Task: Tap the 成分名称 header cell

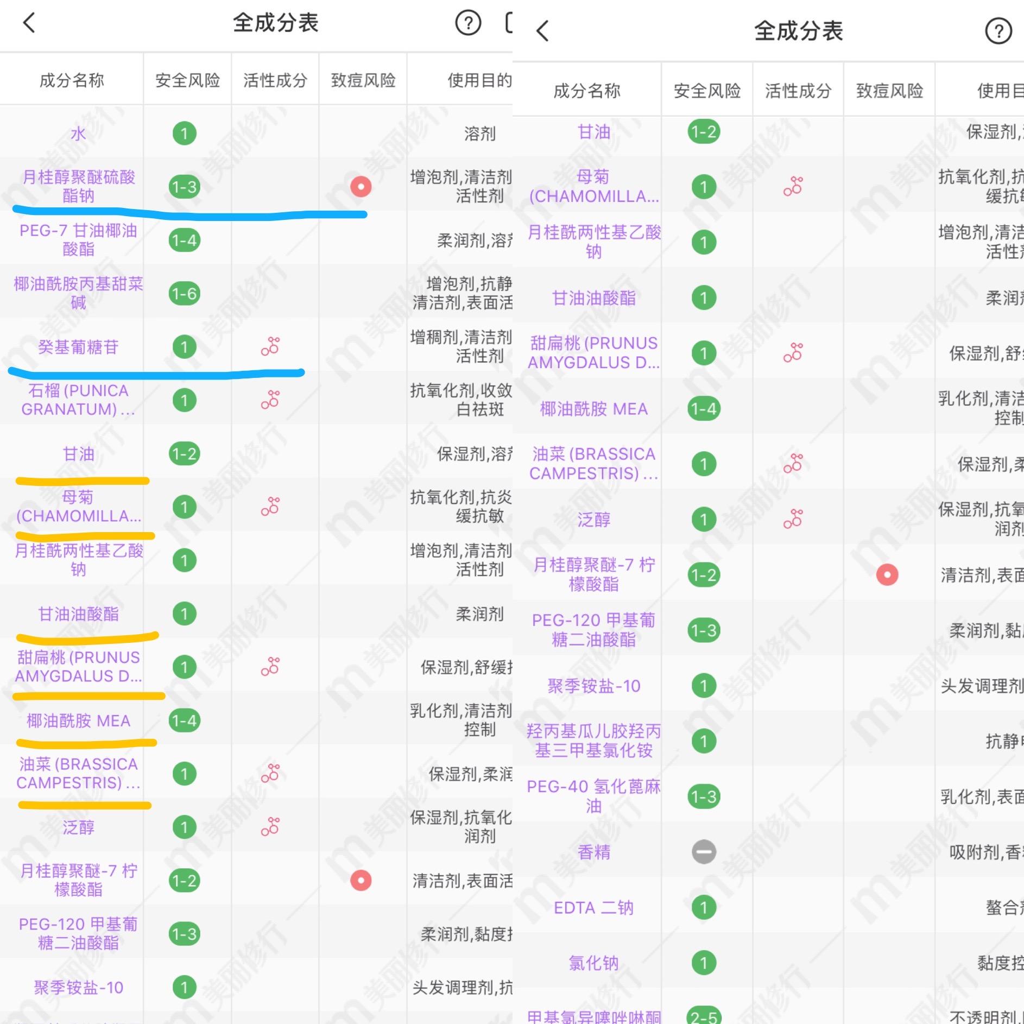Action: point(71,79)
